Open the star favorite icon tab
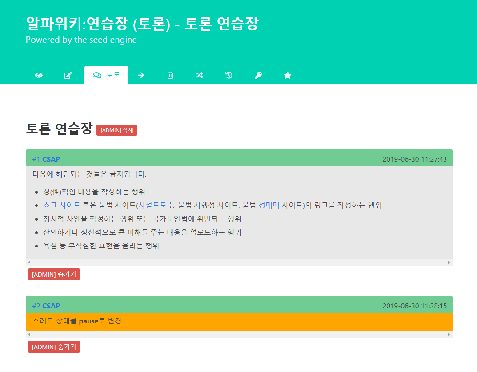Image resolution: width=477 pixels, height=372 pixels. coord(288,75)
